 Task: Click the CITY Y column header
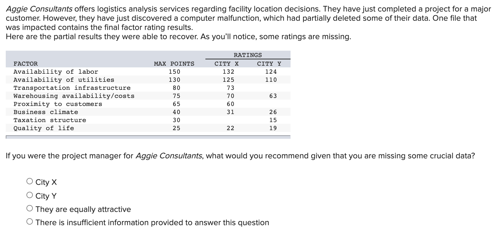pos(269,64)
